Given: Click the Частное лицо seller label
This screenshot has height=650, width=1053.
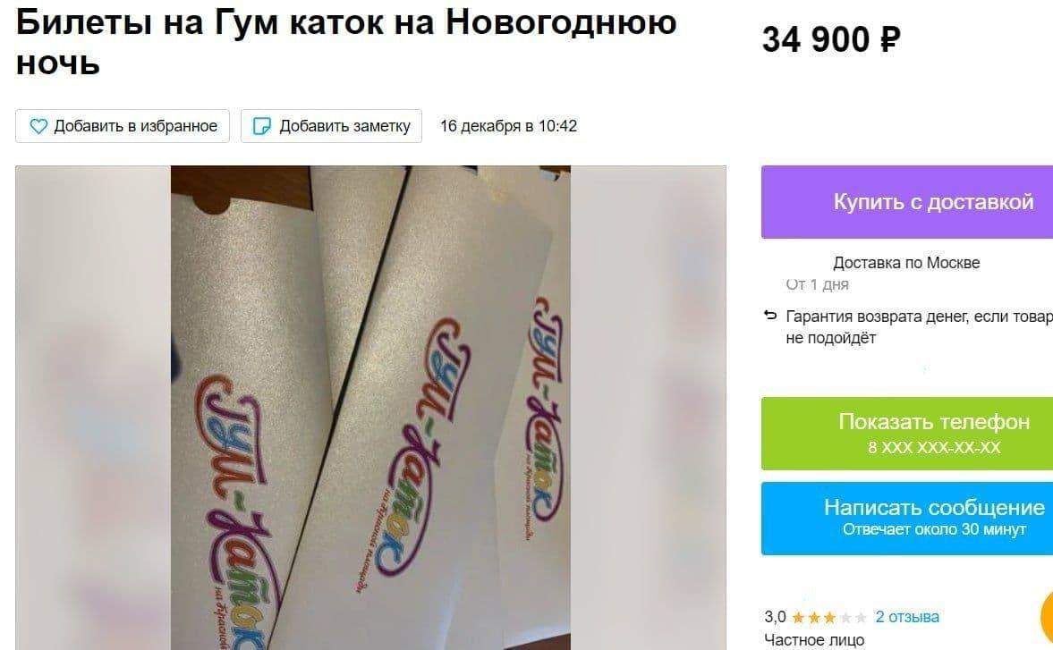Looking at the screenshot, I should 814,640.
